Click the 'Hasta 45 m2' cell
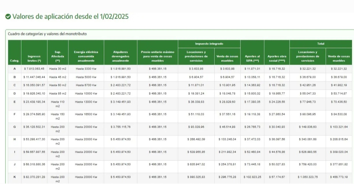Screen dimensions: 354x184 (58, 77)
